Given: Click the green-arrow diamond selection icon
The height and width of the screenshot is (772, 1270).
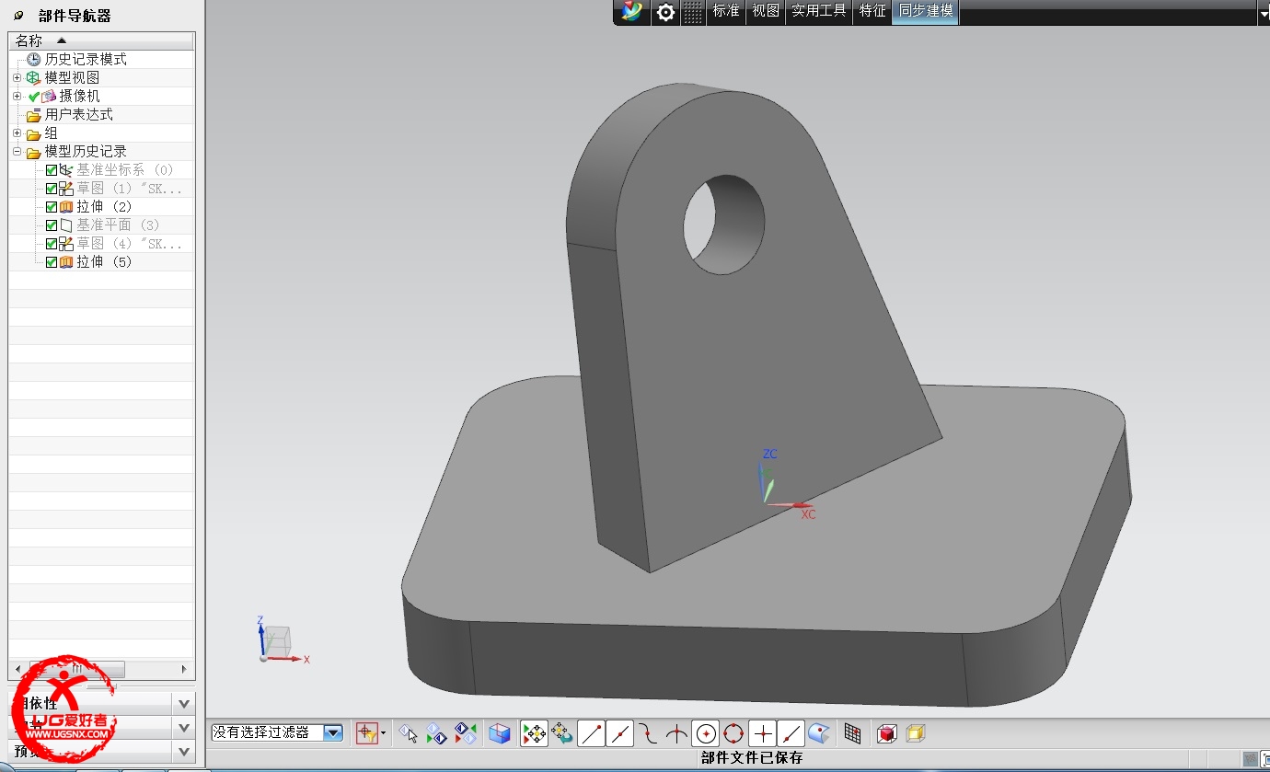Looking at the screenshot, I should pos(437,733).
